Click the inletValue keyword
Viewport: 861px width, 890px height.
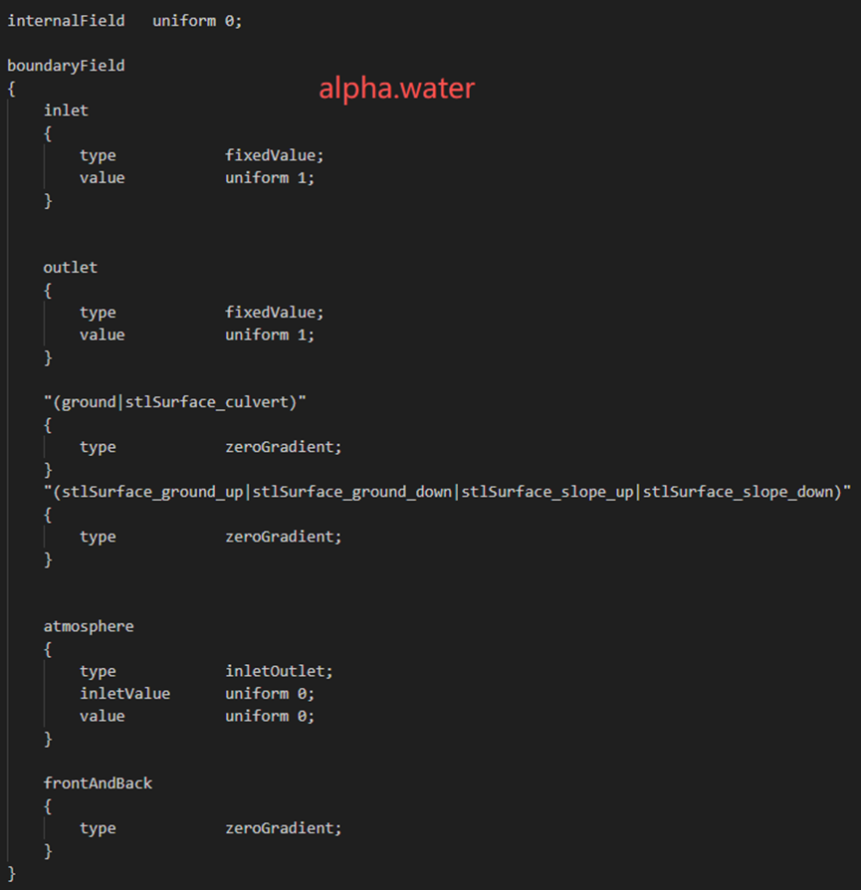(124, 693)
